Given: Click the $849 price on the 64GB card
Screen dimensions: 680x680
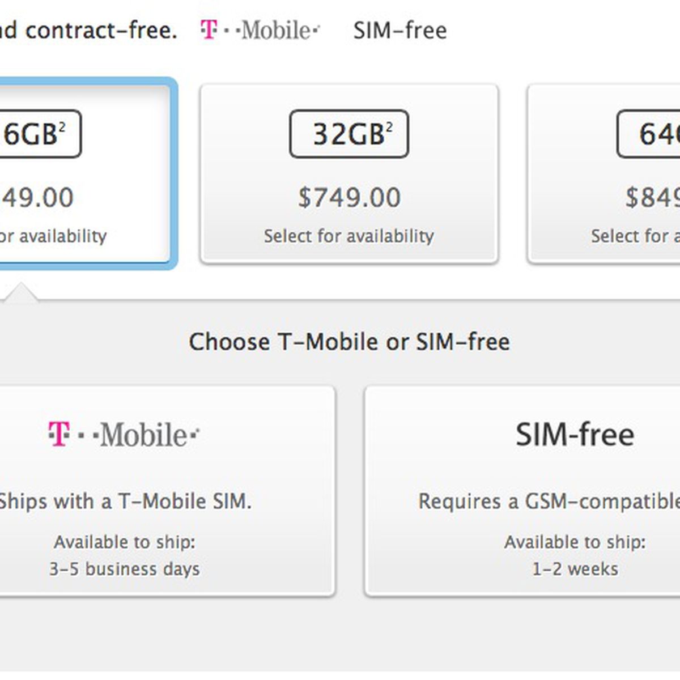Looking at the screenshot, I should tap(653, 197).
